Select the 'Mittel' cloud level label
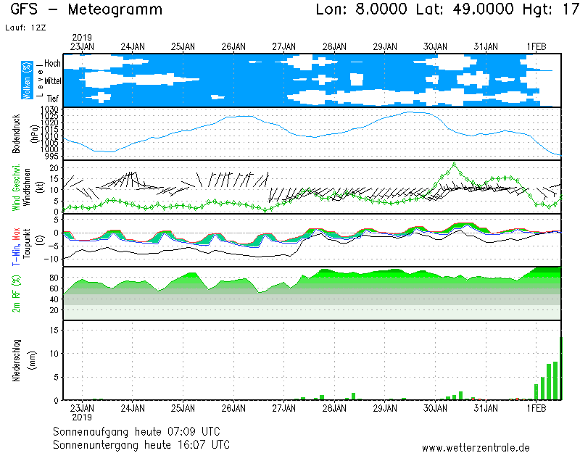 point(52,81)
